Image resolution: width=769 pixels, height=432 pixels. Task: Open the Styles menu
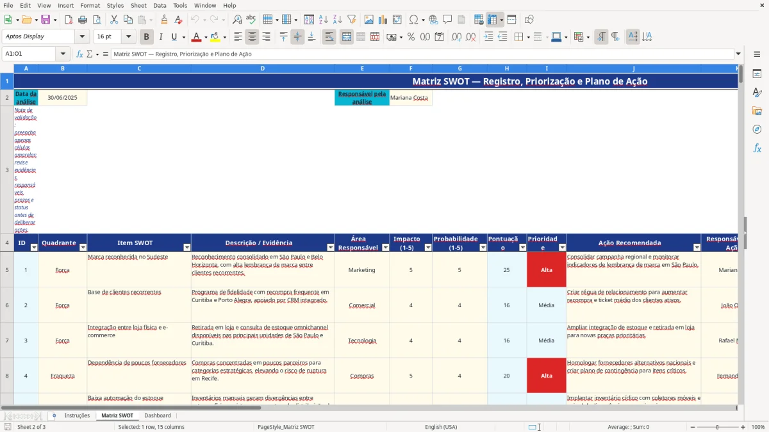(115, 5)
